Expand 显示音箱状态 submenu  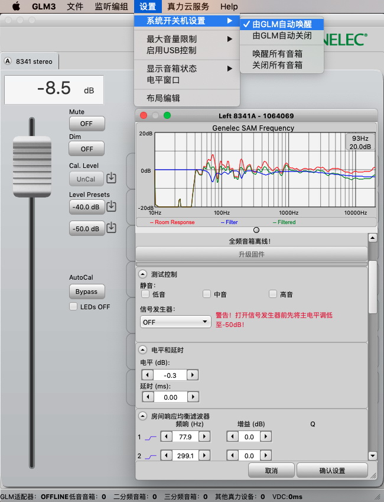point(187,69)
